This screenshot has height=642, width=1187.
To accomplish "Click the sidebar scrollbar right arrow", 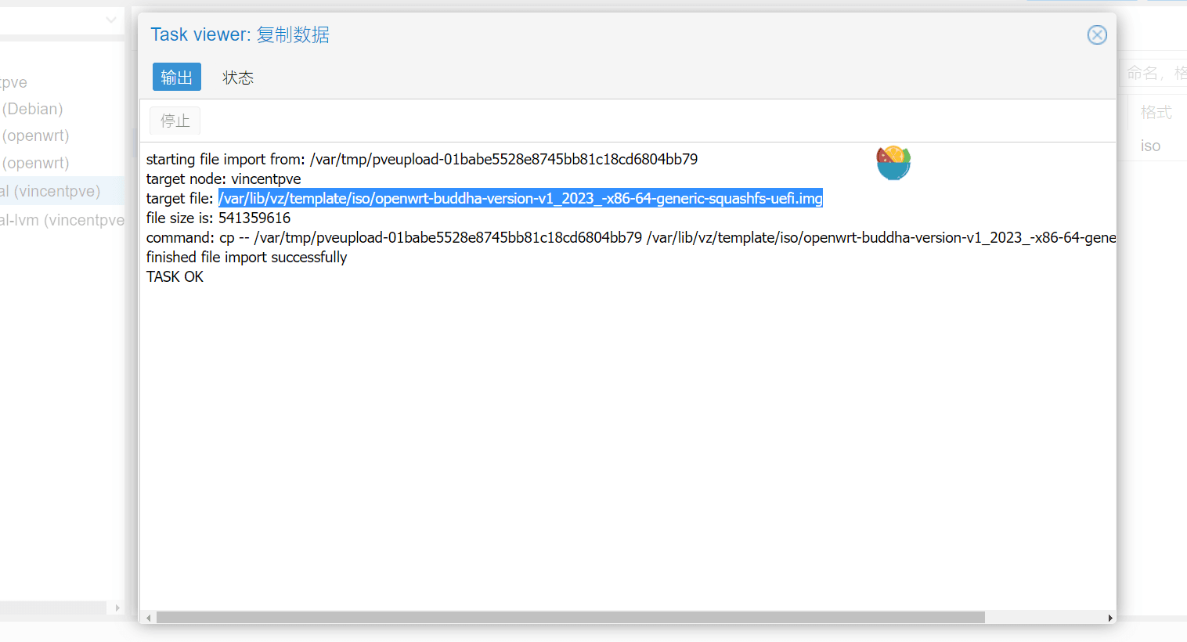I will [117, 608].
